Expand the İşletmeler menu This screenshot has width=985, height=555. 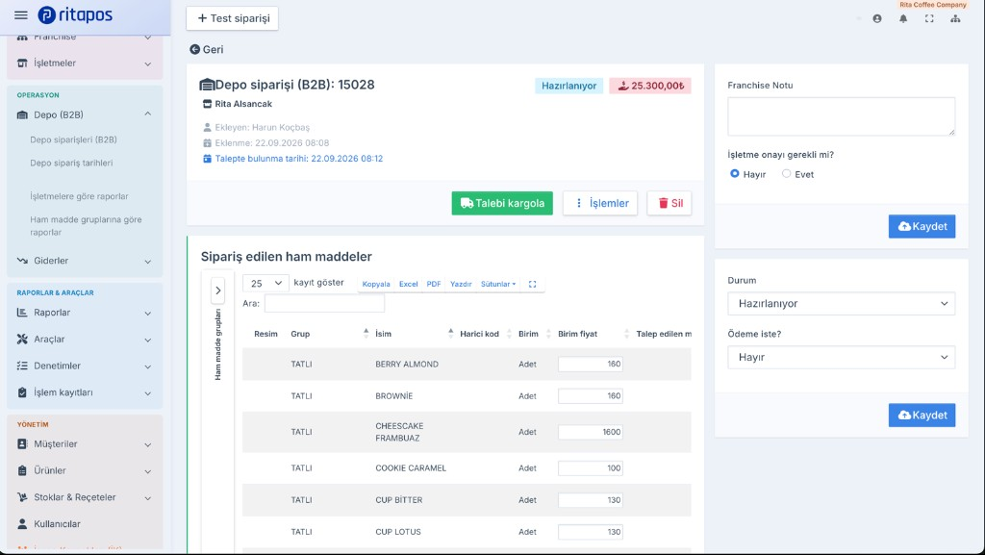click(x=85, y=63)
